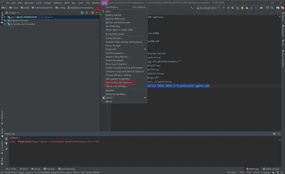Click the Run Anything window icon in toolbar

[267, 8]
